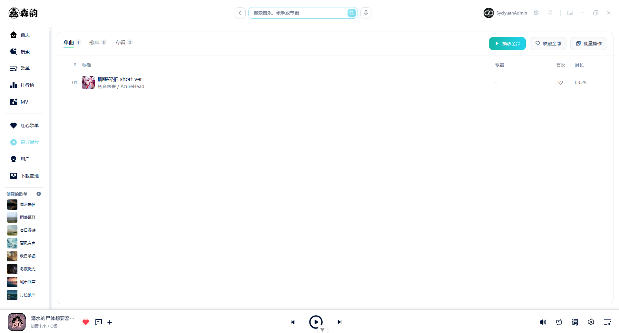
Task: Expand the player panel chevron below play button
Action: [322, 329]
